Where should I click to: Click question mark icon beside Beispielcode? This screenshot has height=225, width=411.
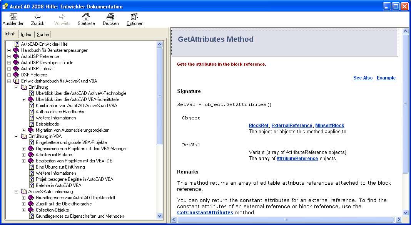pos(32,124)
